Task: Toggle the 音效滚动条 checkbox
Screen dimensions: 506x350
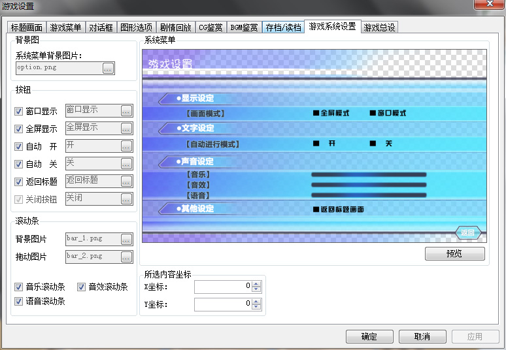Action: pos(81,287)
